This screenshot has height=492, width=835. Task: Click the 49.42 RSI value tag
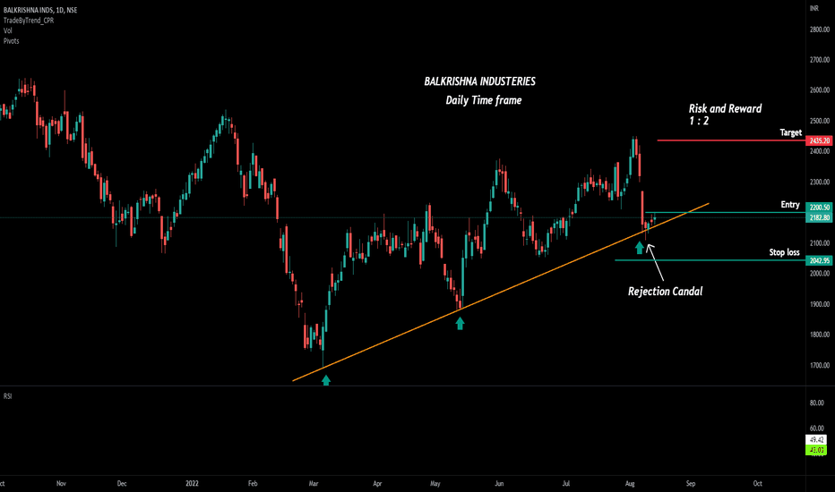coord(816,440)
